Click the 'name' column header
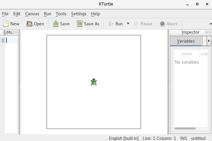Image resolution: width=212 pixels, height=141 pixels. 187,54
